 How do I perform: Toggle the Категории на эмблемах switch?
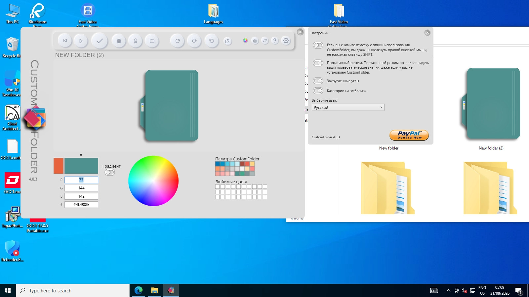[x=318, y=91]
